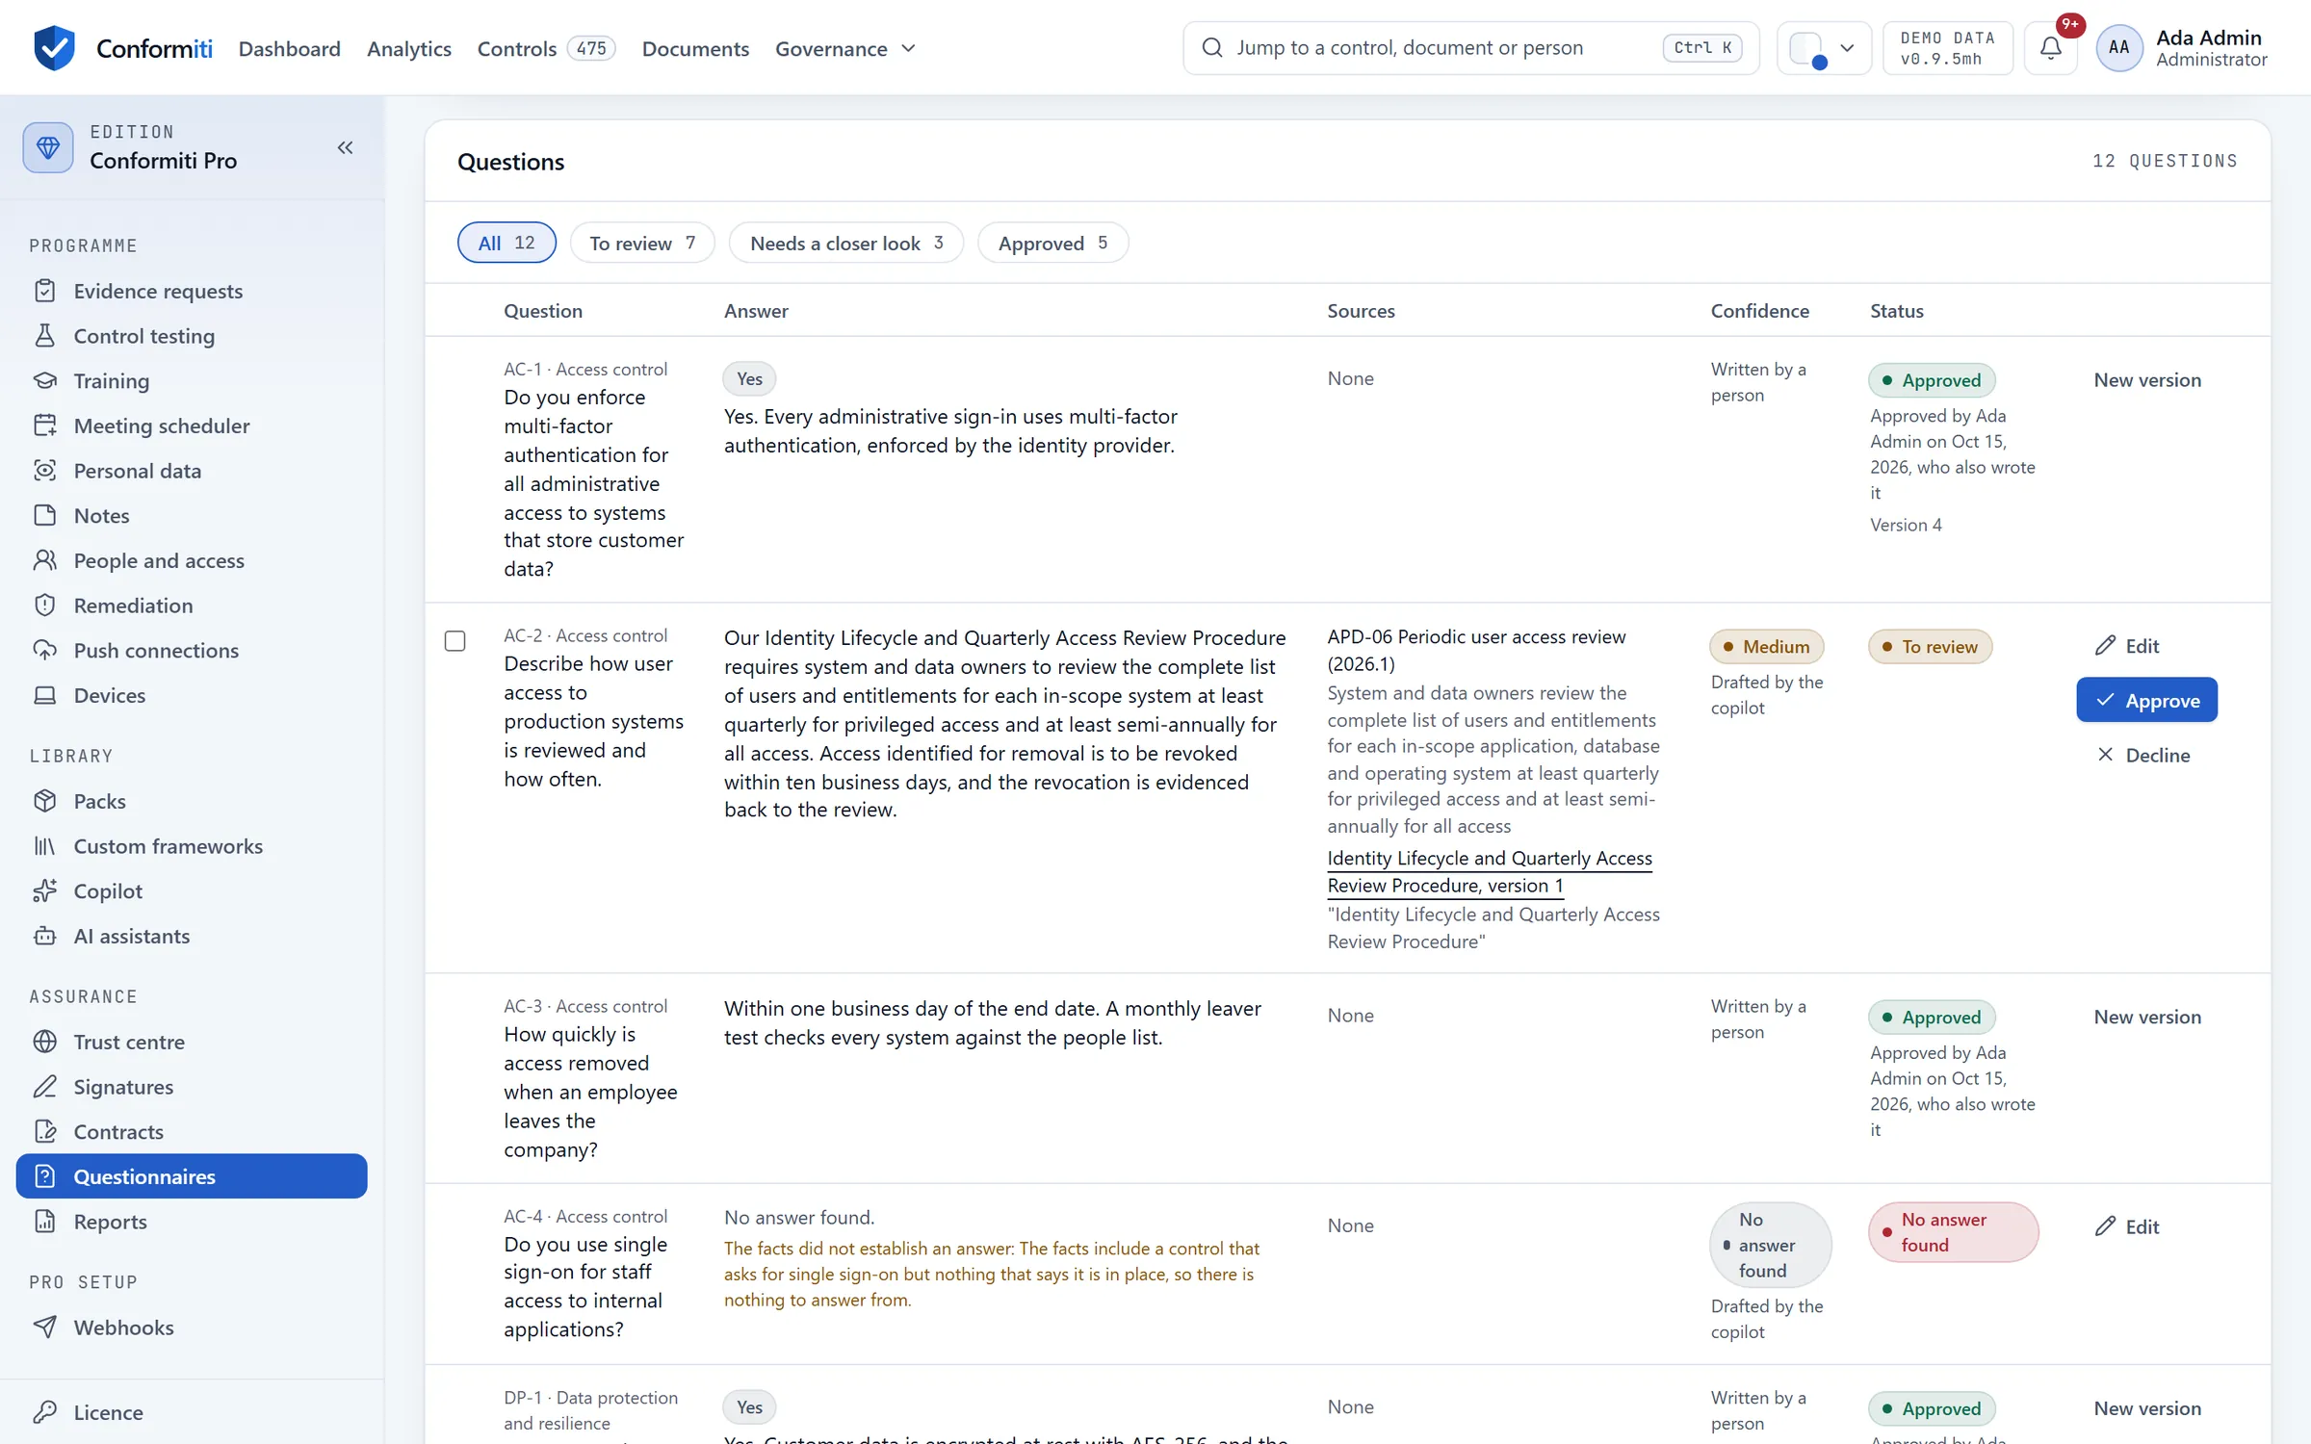2311x1444 pixels.
Task: Switch to Analytics
Action: pos(409,48)
